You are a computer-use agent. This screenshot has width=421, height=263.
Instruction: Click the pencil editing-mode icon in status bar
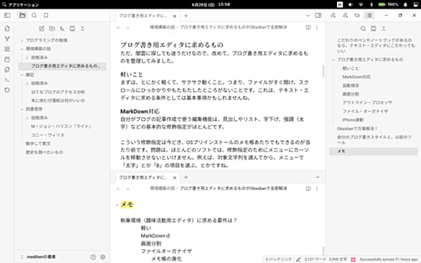(x=298, y=259)
